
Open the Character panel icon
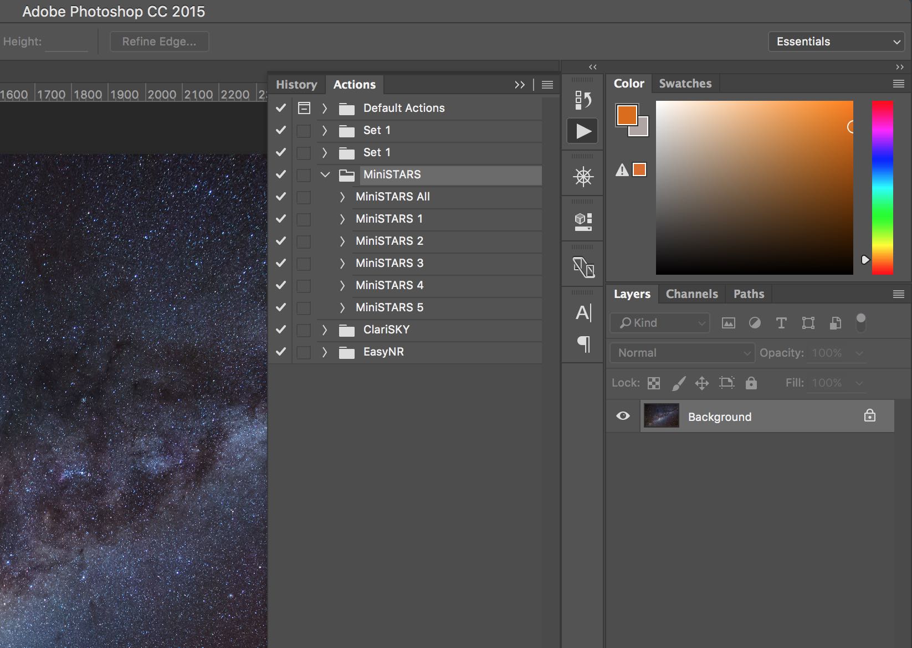pyautogui.click(x=583, y=313)
